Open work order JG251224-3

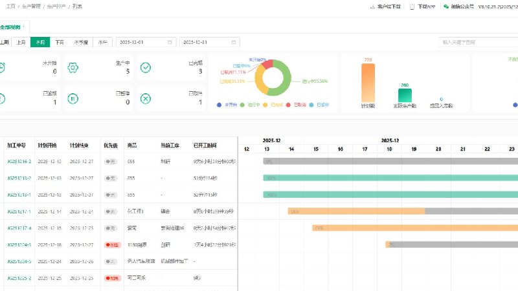click(x=19, y=245)
